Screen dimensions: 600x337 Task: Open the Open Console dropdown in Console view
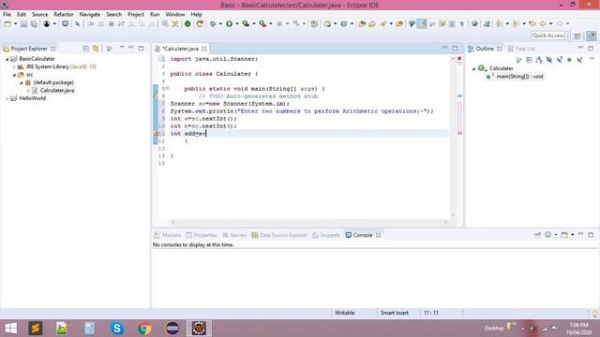click(573, 235)
